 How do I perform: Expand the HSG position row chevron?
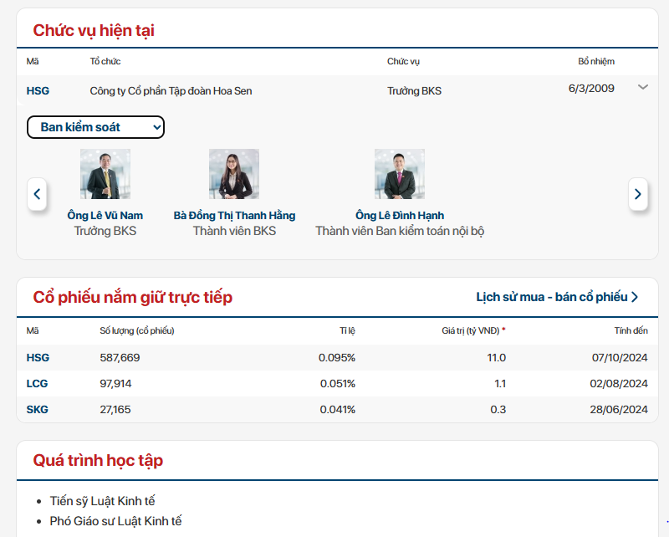tap(642, 87)
